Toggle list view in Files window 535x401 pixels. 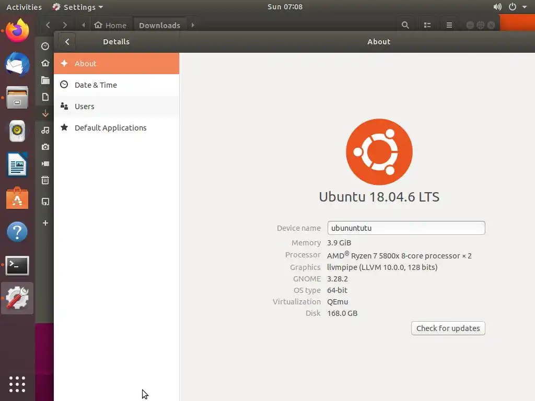click(427, 25)
